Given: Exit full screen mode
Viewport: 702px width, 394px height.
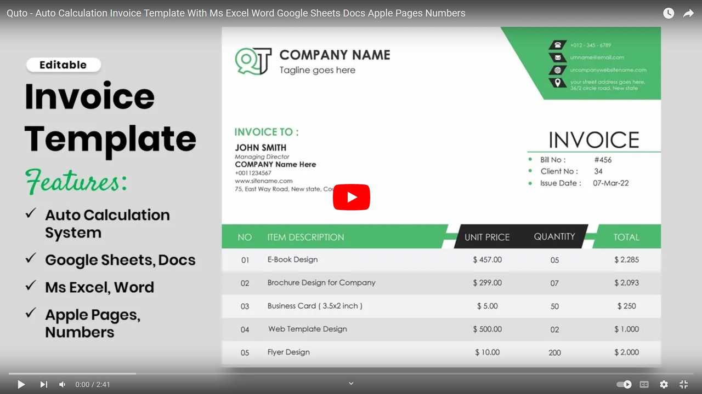Looking at the screenshot, I should click(683, 385).
